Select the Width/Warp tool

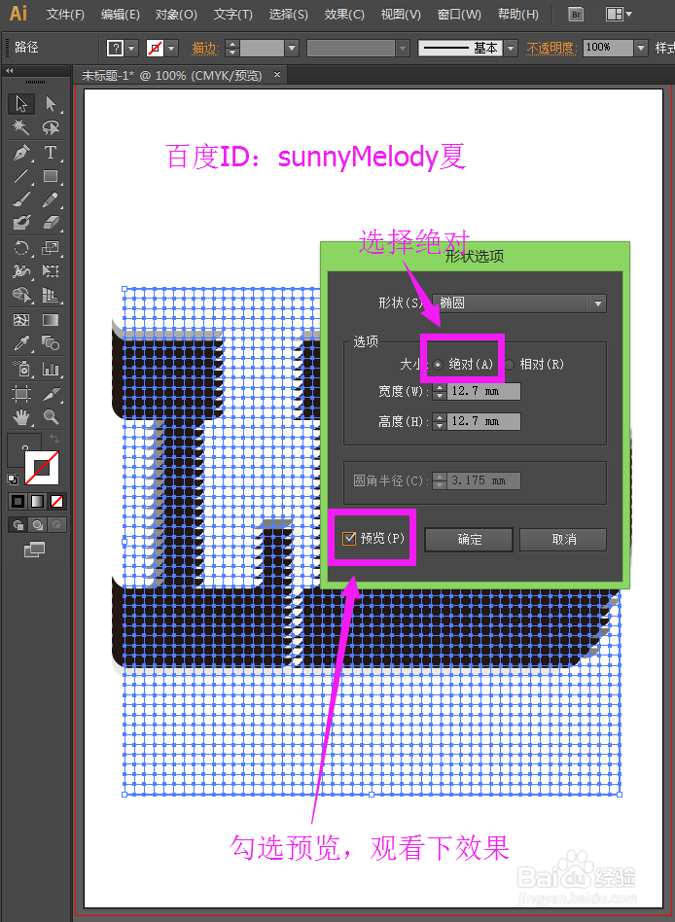21,271
